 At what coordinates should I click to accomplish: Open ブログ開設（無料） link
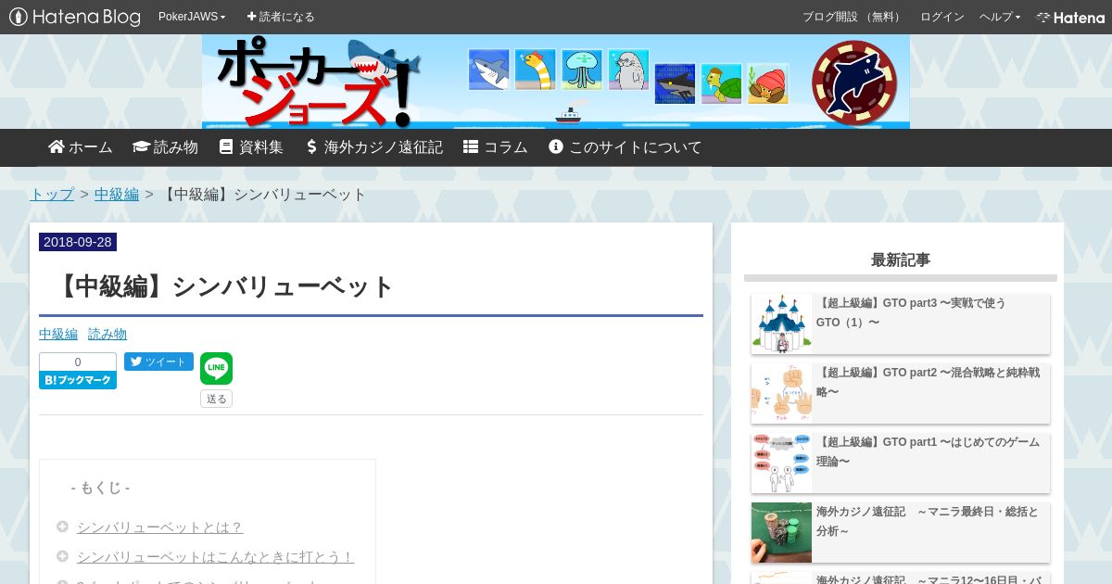pos(853,17)
